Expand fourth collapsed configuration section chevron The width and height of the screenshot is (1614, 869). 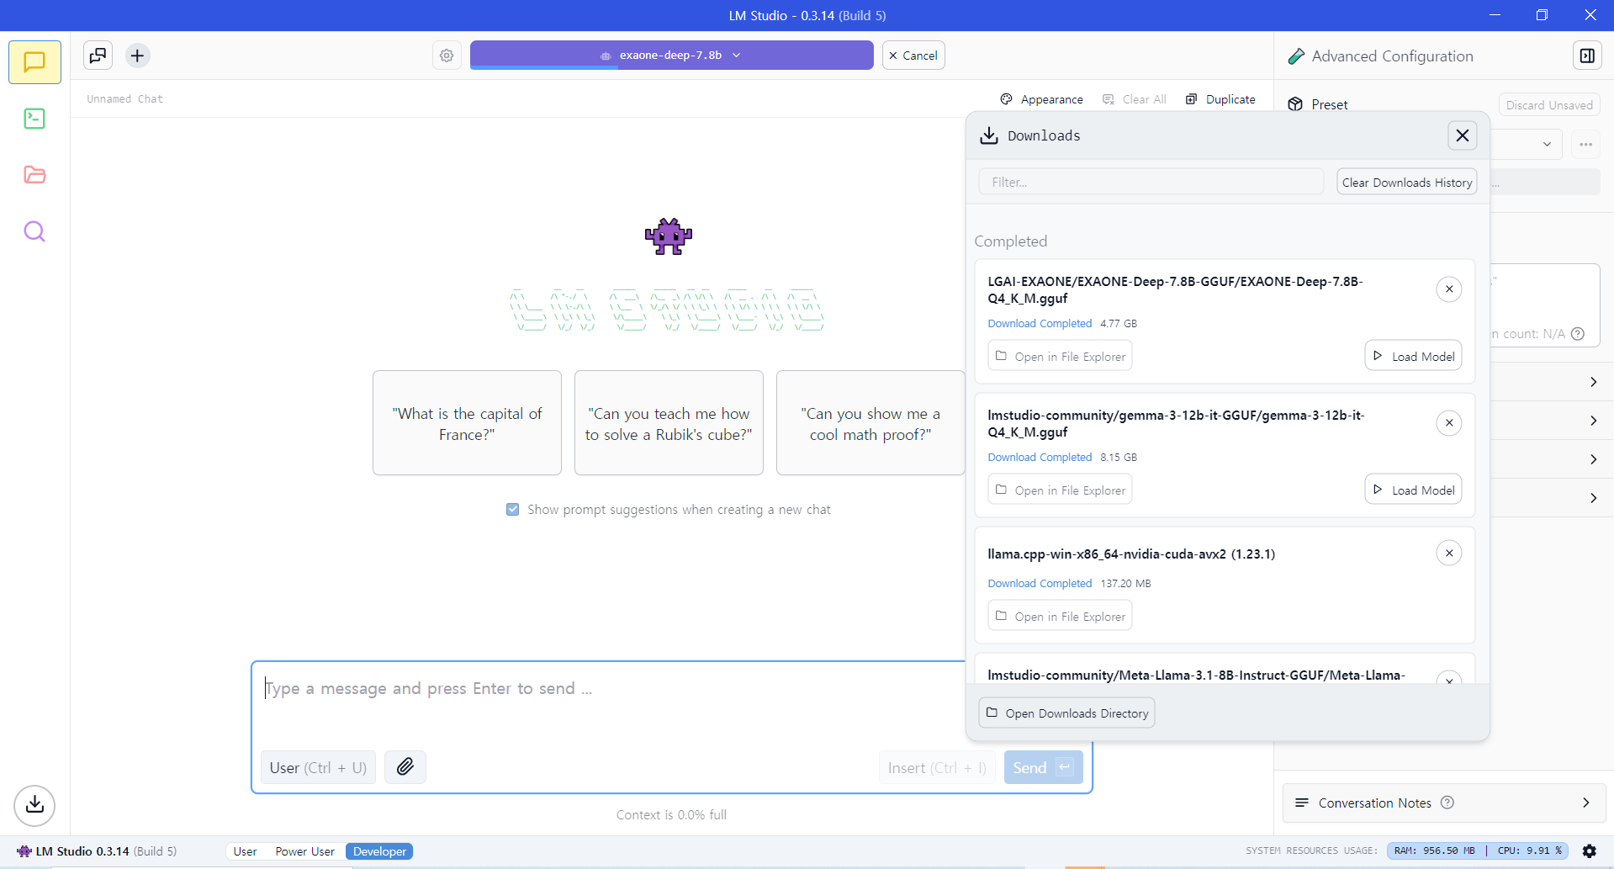(1593, 498)
